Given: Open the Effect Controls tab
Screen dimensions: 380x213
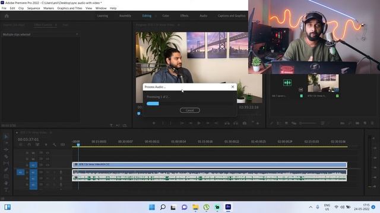Looking at the screenshot, I should point(43,25).
